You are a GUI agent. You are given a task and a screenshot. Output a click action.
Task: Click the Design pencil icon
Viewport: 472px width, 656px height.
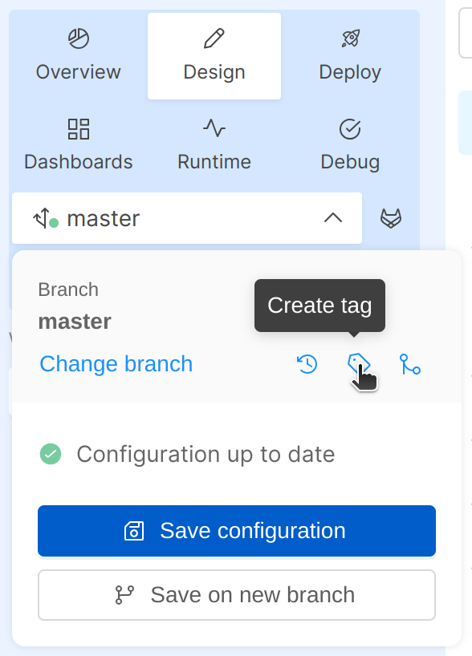click(214, 37)
